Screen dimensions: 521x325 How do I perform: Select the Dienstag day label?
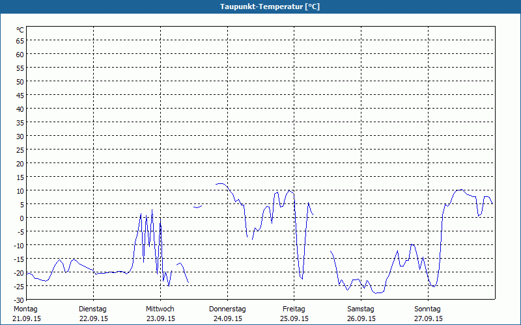[92, 309]
